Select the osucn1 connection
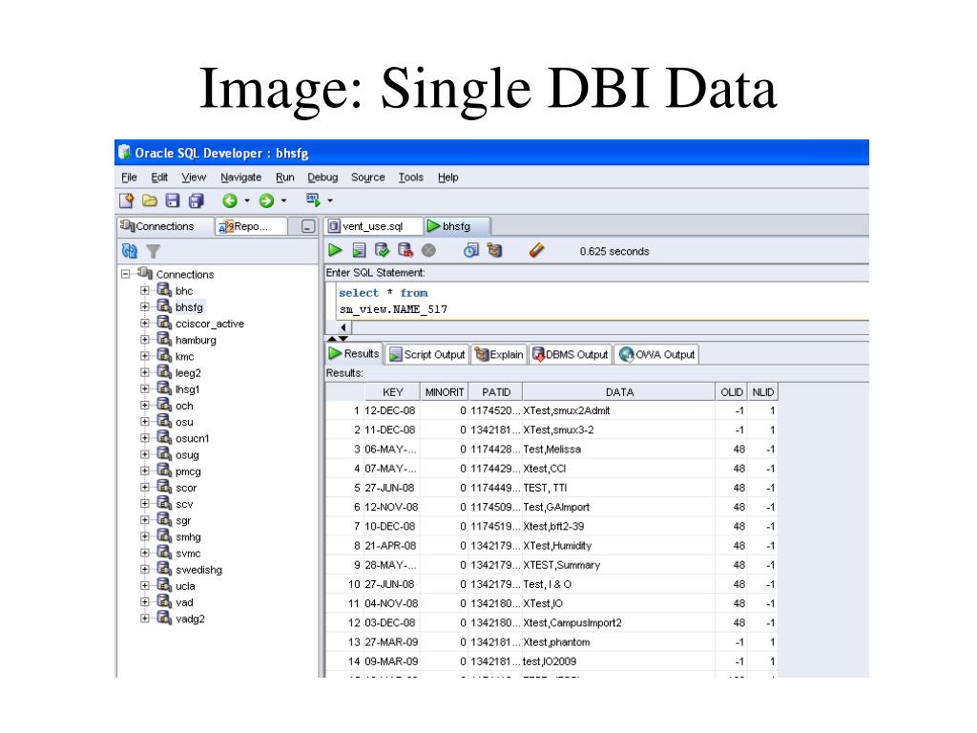Screen dimensions: 977x733 pos(193,438)
